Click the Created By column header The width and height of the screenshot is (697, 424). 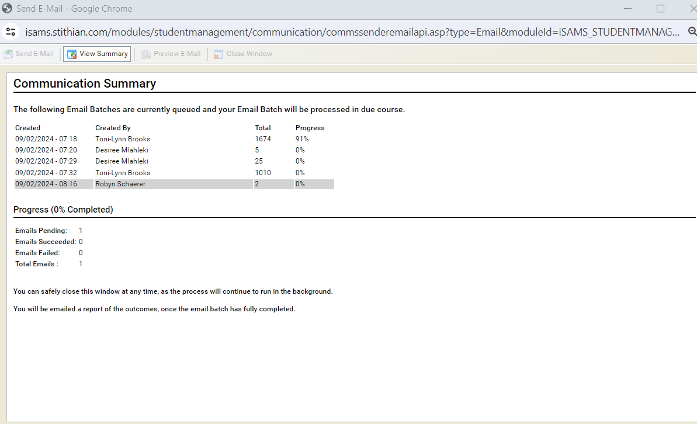click(113, 128)
